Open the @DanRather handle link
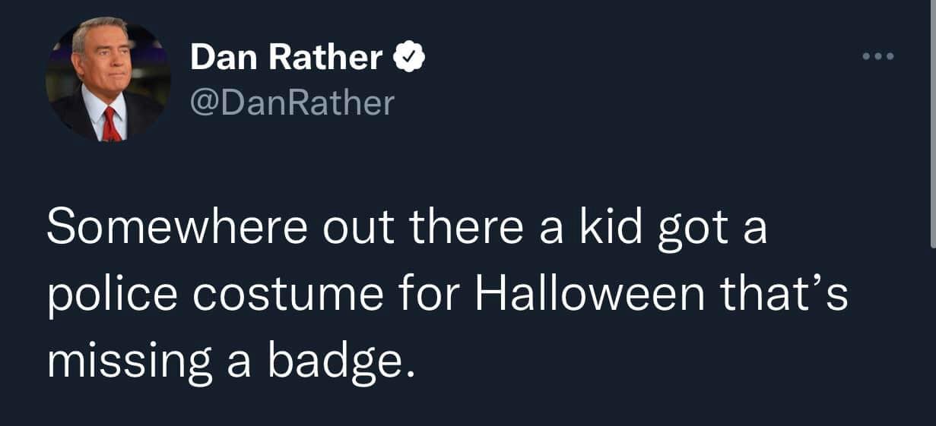The height and width of the screenshot is (426, 936). click(293, 103)
